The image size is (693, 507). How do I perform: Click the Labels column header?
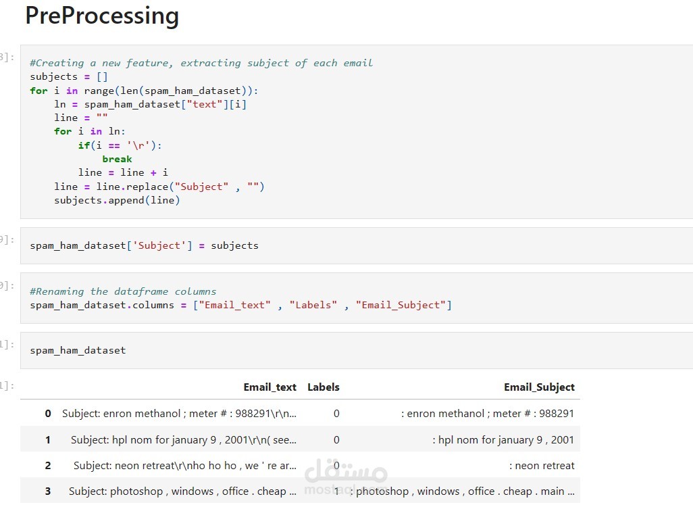click(324, 387)
